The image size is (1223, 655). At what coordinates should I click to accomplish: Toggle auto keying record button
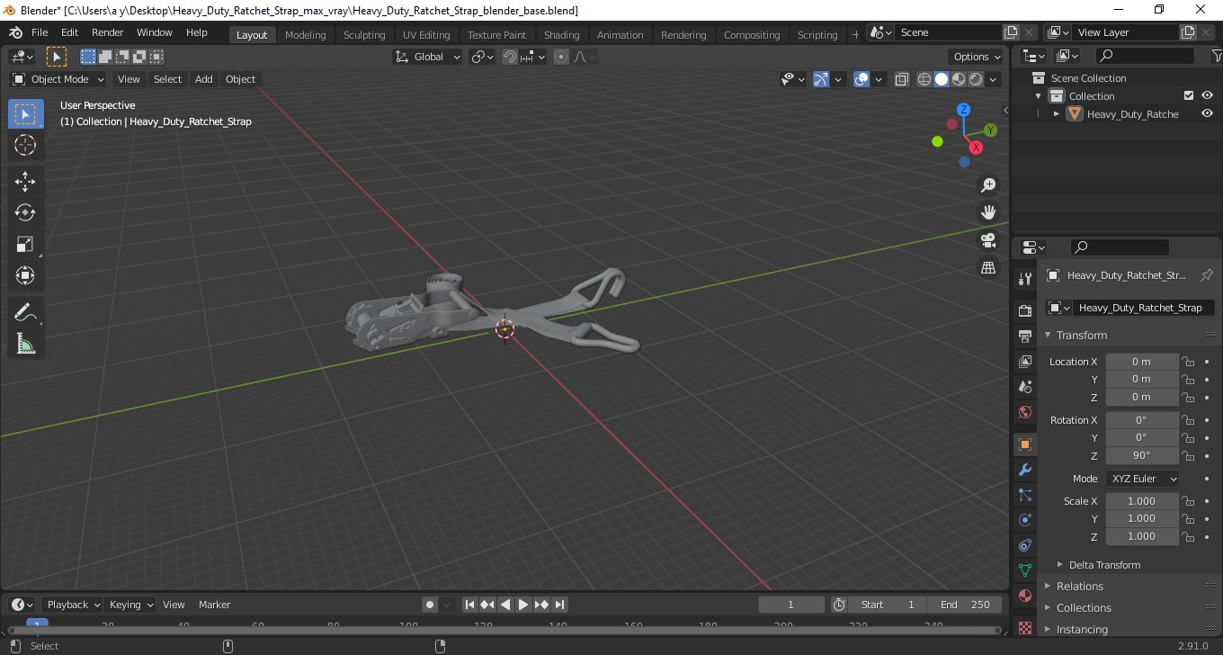(430, 605)
